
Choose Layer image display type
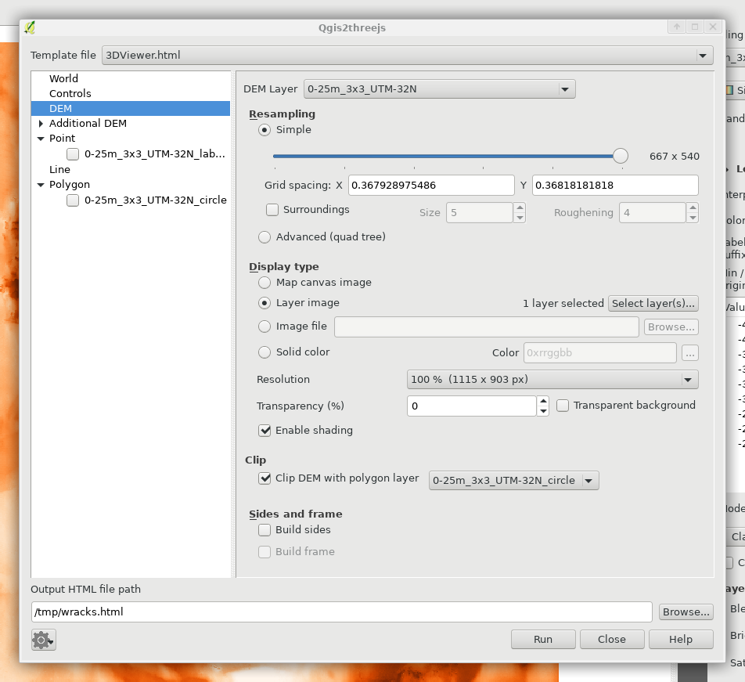265,303
